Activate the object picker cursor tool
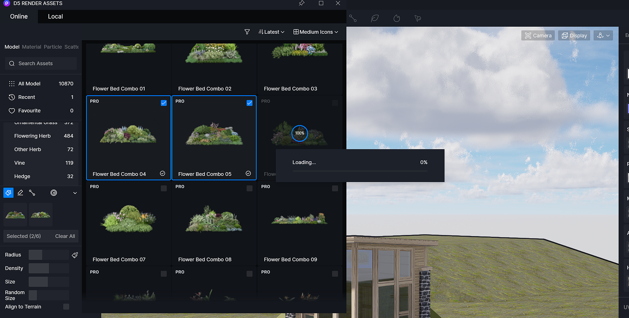The width and height of the screenshot is (629, 318). pyautogui.click(x=418, y=18)
